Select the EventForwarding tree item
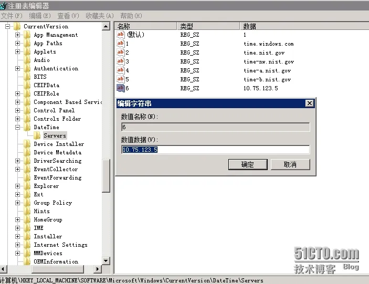Viewport: 369px width, 284px height. [x=58, y=177]
